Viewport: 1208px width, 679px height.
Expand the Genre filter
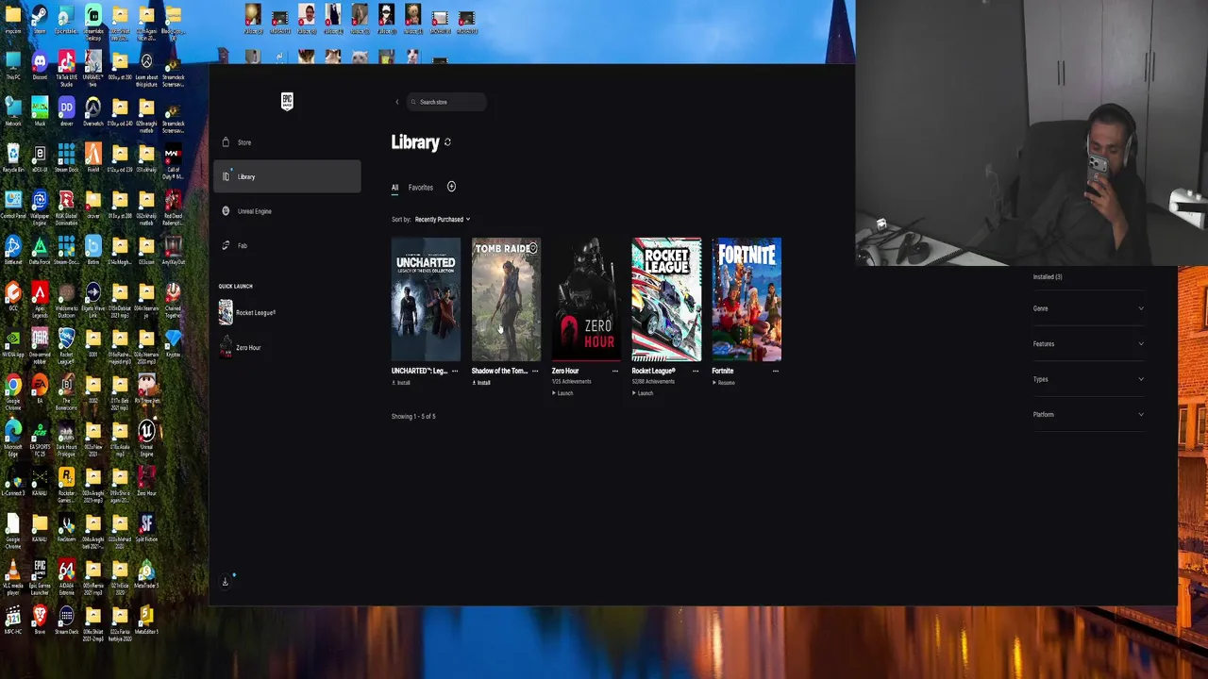click(1088, 308)
